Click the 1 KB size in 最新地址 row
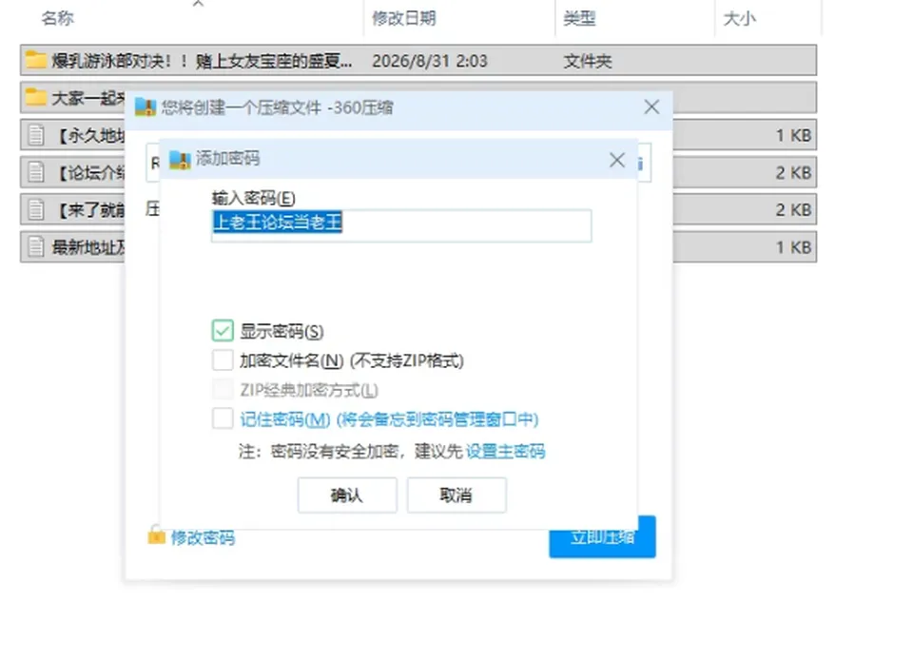 pyautogui.click(x=793, y=247)
